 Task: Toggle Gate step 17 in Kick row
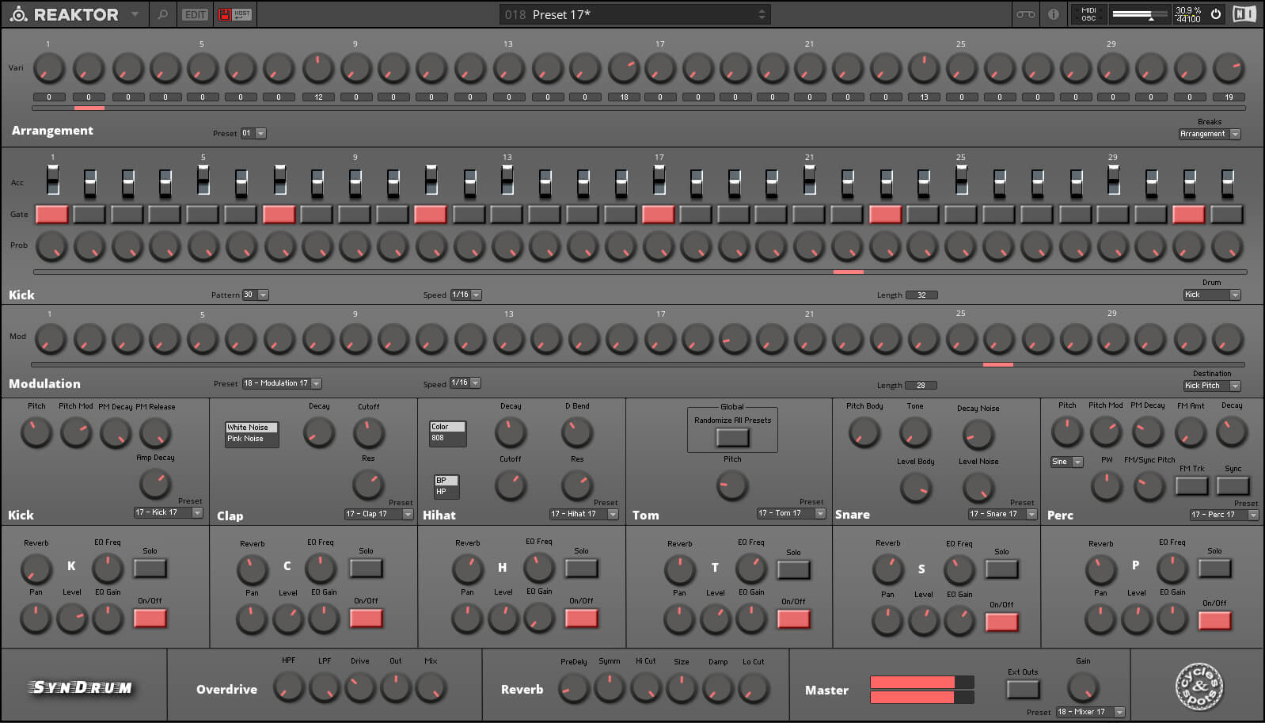(658, 214)
